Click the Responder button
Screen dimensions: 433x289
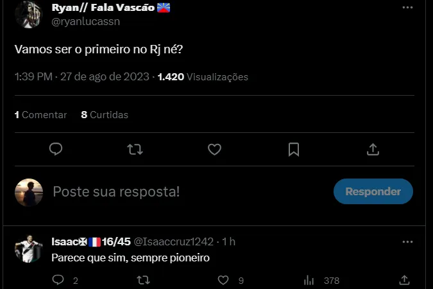[x=373, y=191]
